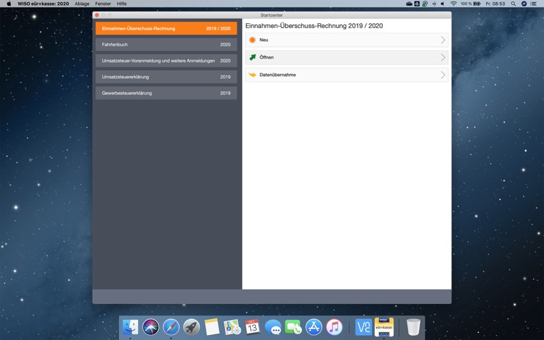This screenshot has width=544, height=340.
Task: Select Fahrtenbuch 2020 in the sidebar
Action: click(x=166, y=44)
